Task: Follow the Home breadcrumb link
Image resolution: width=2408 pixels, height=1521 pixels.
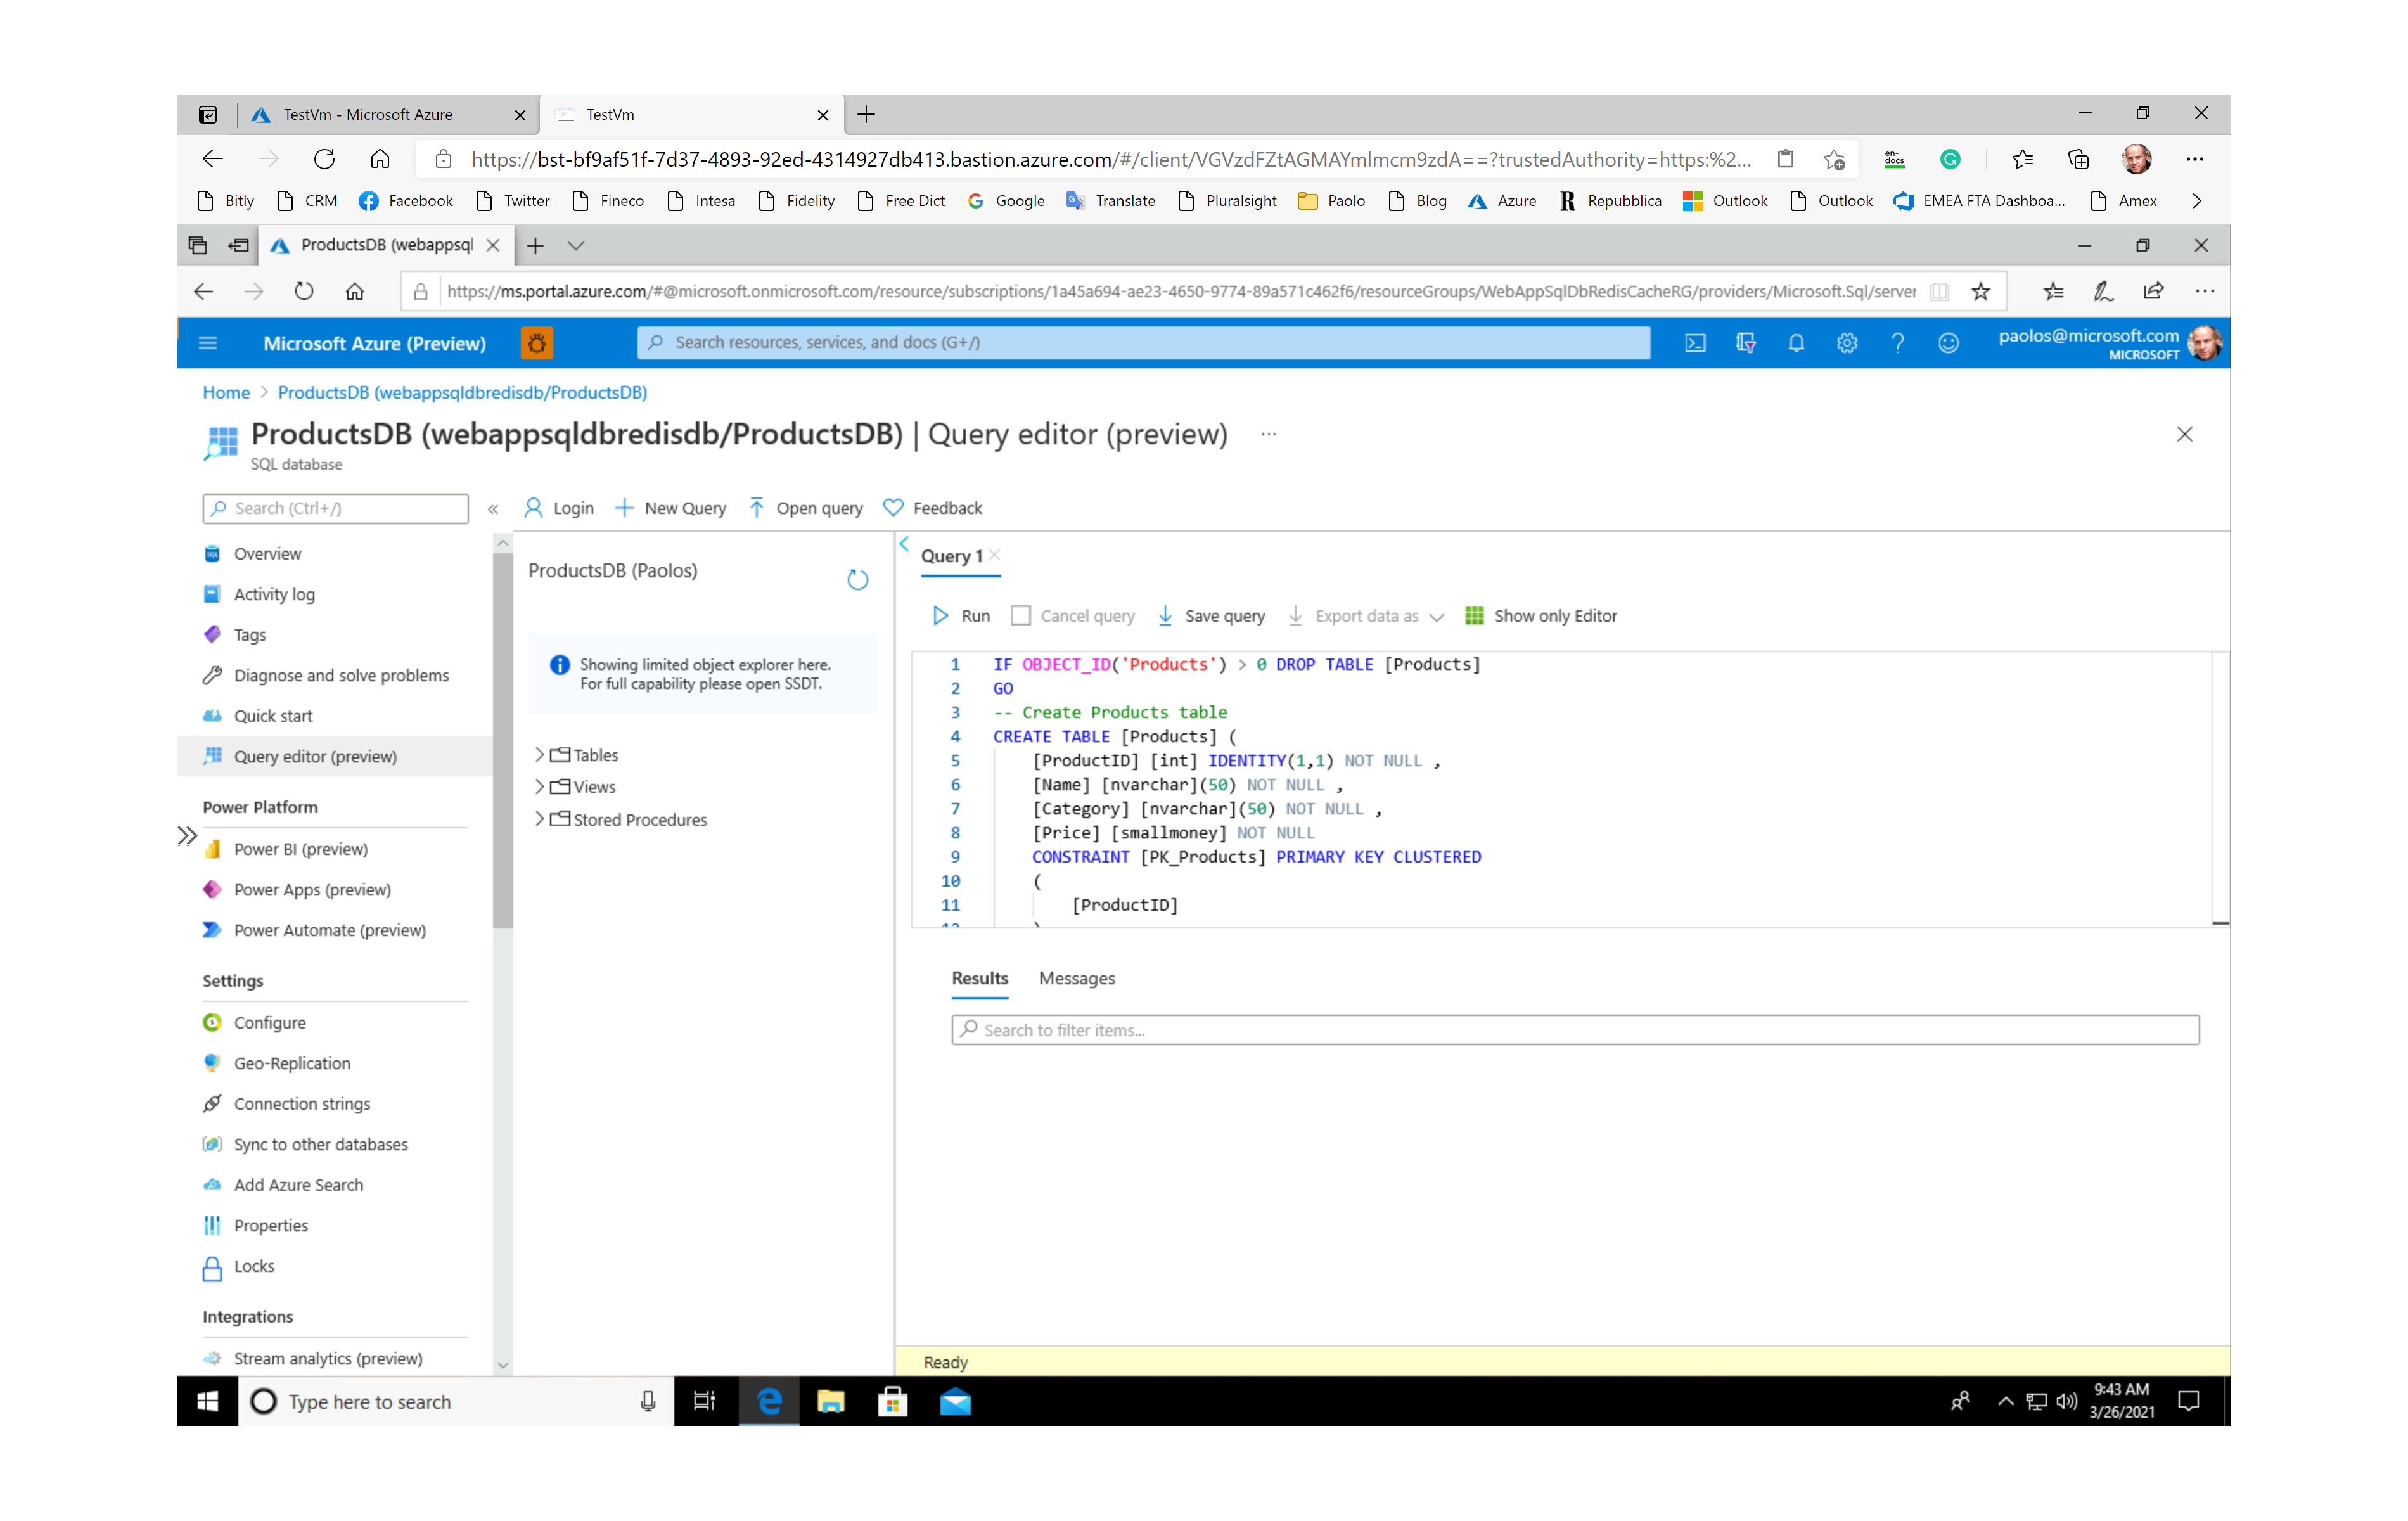Action: (x=226, y=393)
